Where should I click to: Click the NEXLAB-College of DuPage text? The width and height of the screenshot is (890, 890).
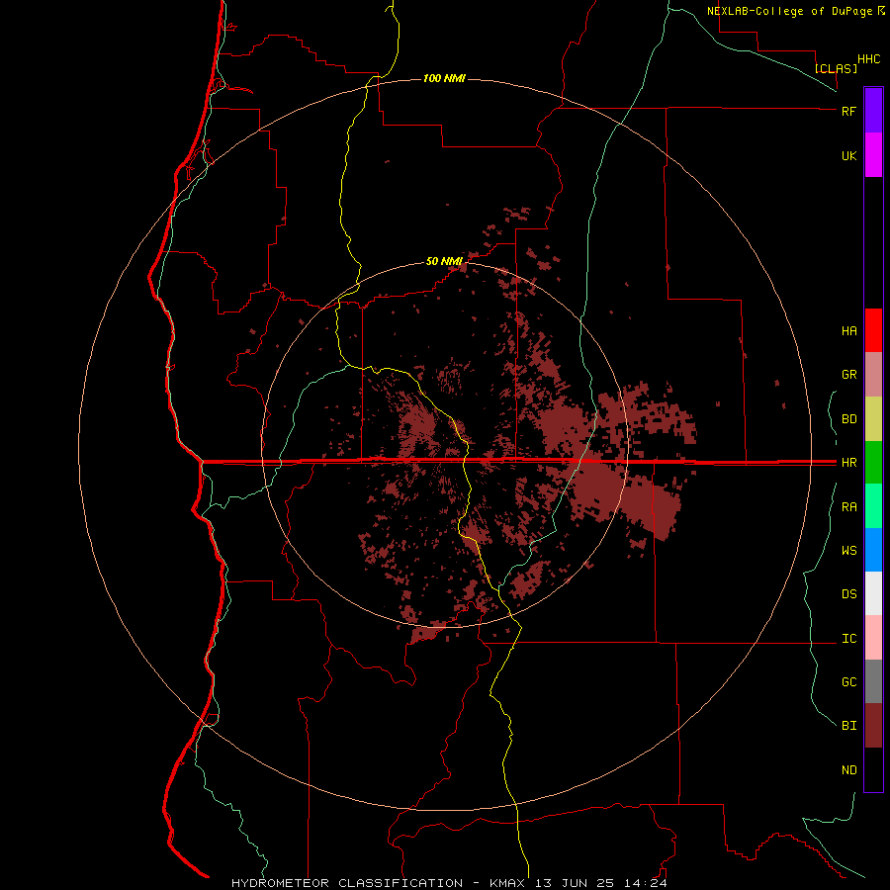pyautogui.click(x=789, y=11)
